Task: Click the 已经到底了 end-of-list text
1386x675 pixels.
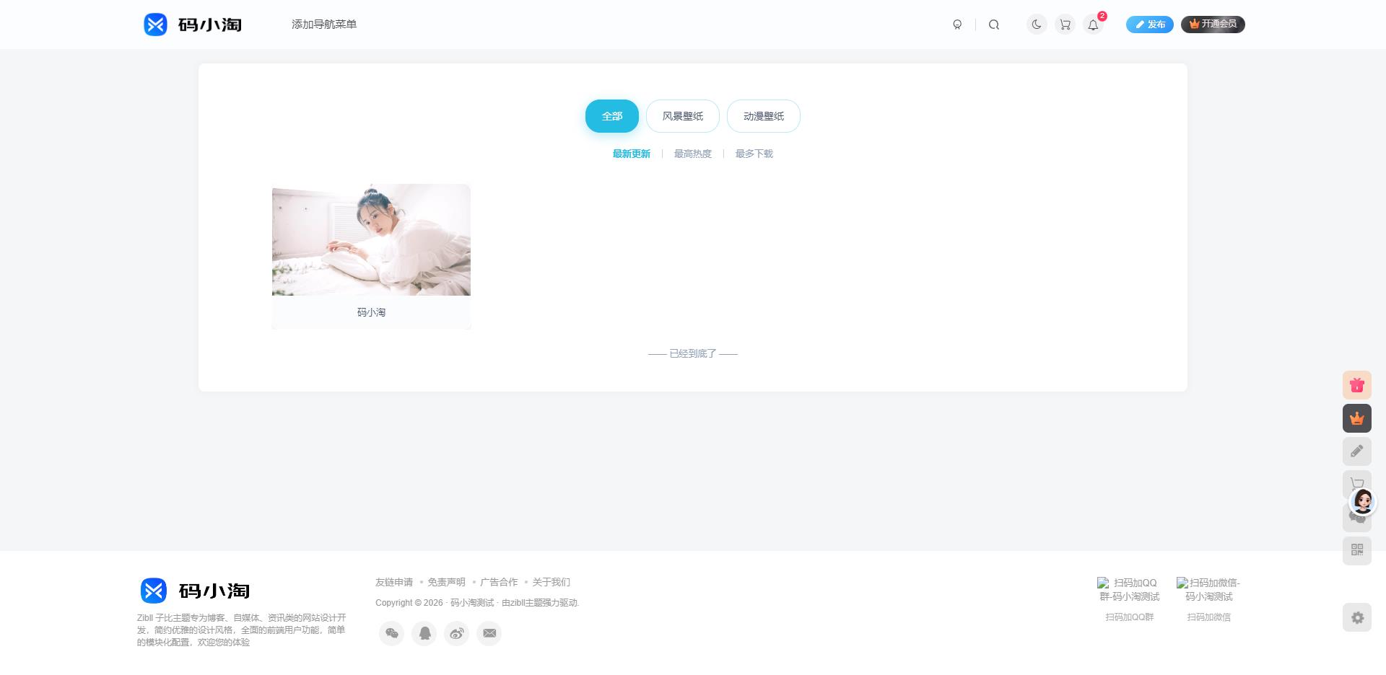Action: pos(693,353)
